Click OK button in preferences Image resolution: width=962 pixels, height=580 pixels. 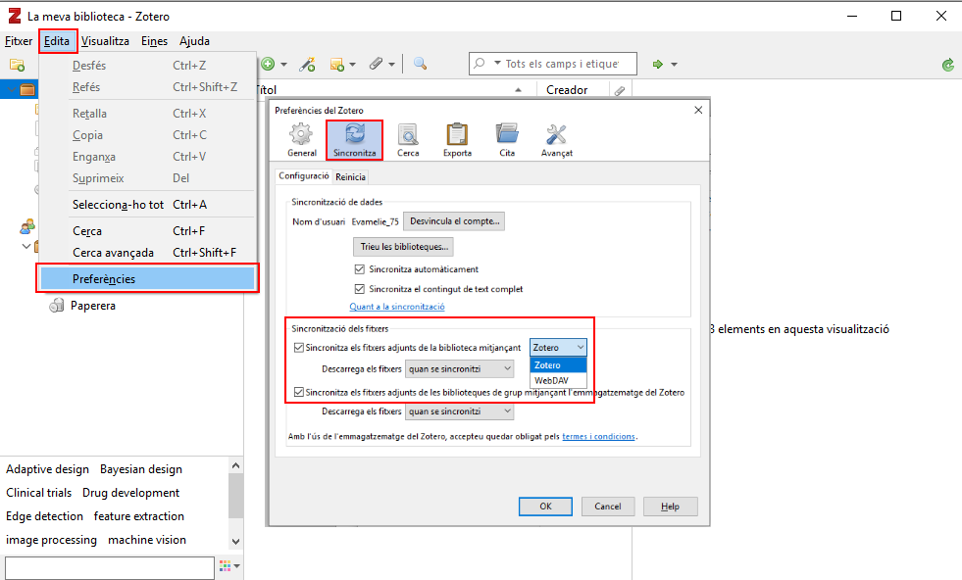click(x=545, y=507)
